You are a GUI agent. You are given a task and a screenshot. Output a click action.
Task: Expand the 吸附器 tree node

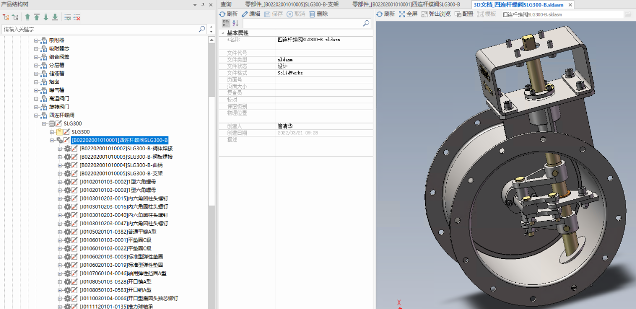click(36, 40)
